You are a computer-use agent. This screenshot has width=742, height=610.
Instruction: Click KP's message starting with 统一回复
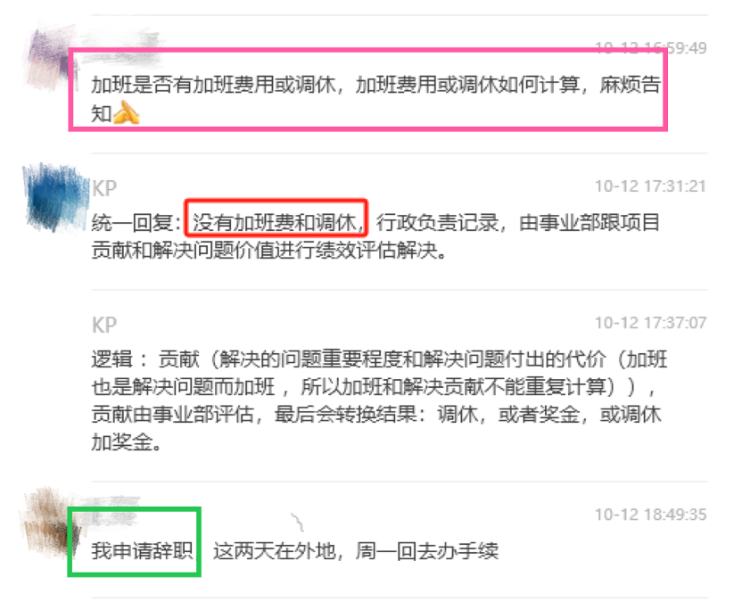pyautogui.click(x=375, y=236)
